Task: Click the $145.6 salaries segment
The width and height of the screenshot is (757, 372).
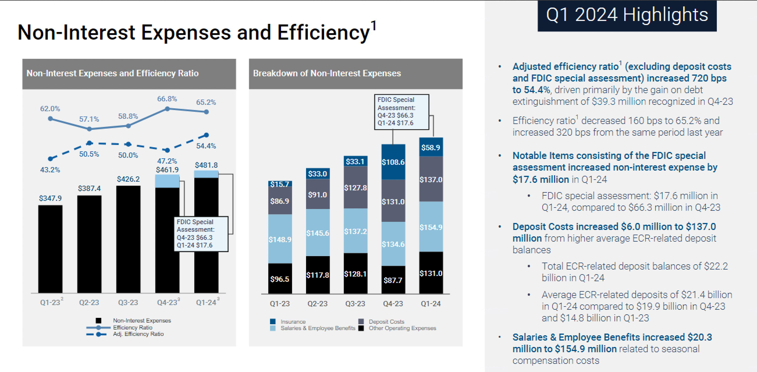Action: click(x=318, y=233)
